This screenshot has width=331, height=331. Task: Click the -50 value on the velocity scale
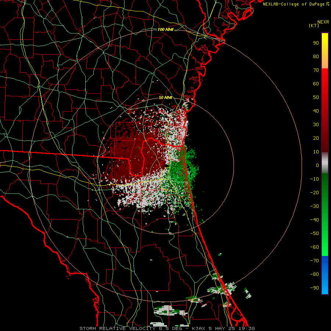(314, 234)
